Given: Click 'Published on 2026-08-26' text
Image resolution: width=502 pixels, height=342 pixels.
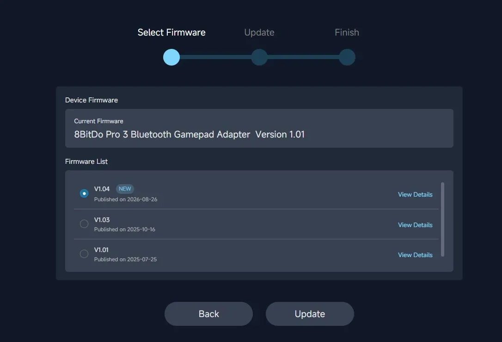Looking at the screenshot, I should tap(126, 199).
